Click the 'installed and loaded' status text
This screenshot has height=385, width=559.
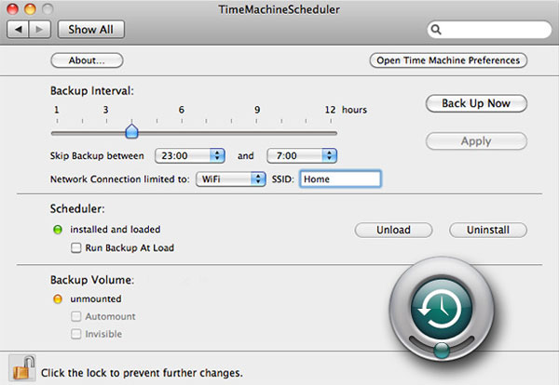(x=116, y=230)
